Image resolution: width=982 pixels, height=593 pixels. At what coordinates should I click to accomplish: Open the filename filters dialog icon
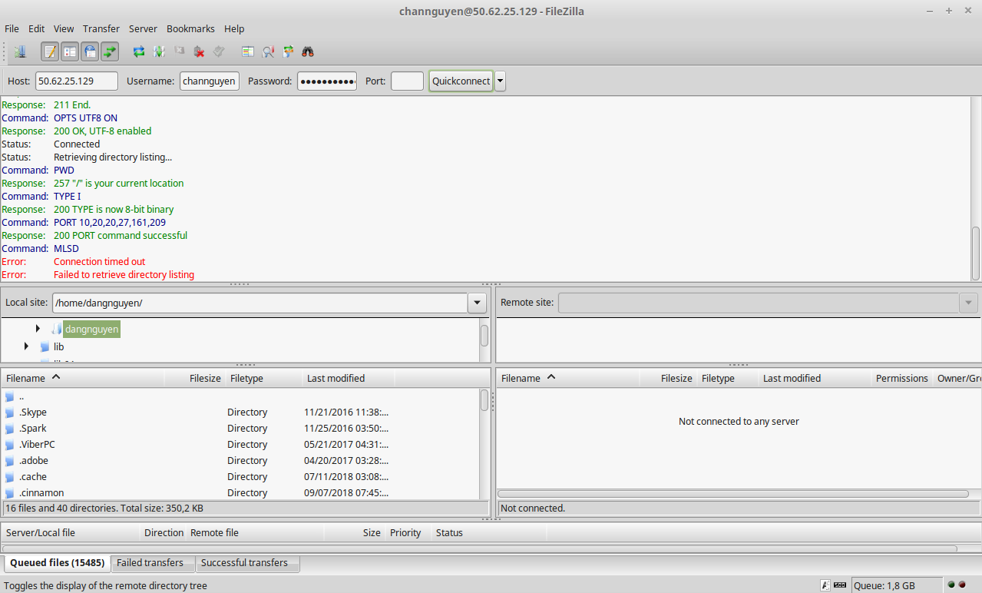click(248, 52)
